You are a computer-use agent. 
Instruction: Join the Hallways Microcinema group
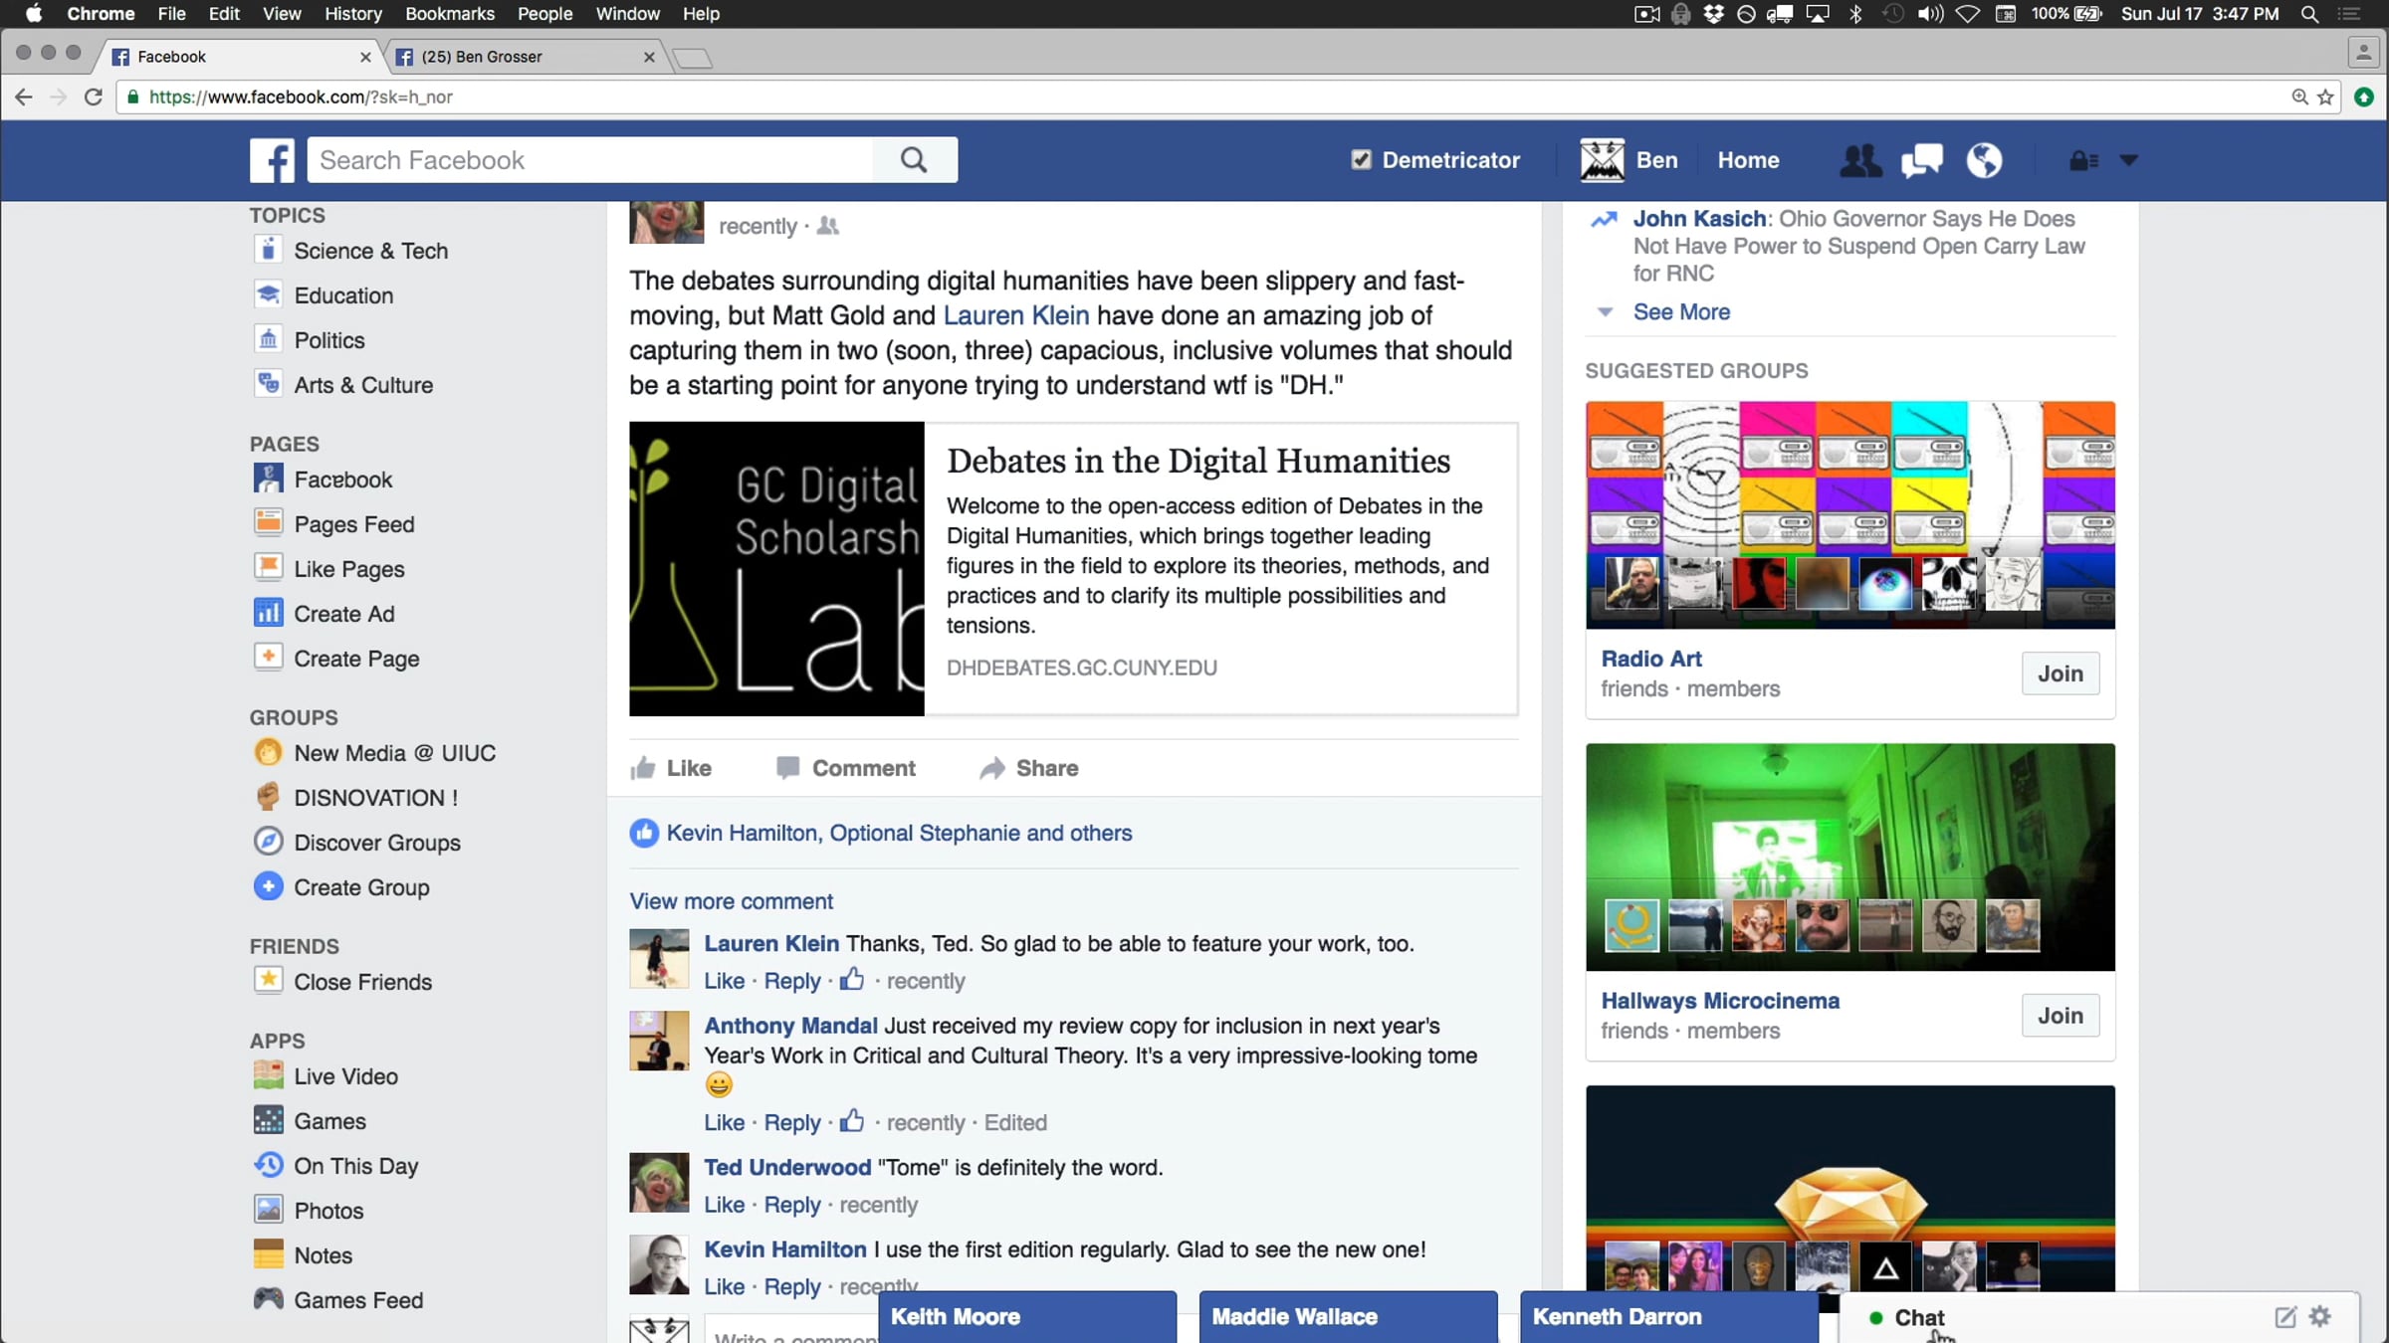2060,1016
